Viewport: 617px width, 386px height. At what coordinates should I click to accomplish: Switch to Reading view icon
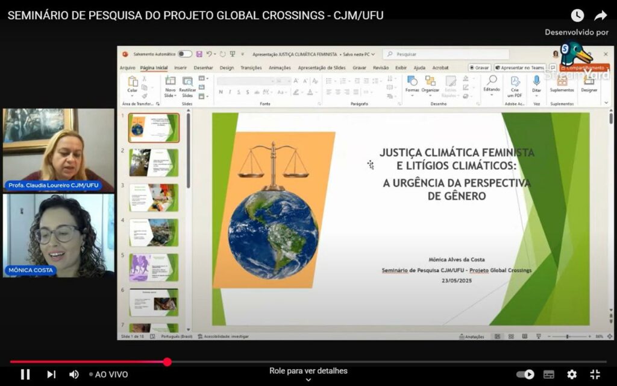[x=525, y=337]
